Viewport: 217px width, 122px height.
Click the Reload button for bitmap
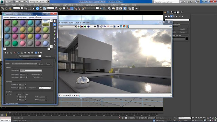48,64
